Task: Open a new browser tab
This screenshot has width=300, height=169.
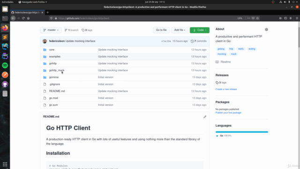Action: 48,13
